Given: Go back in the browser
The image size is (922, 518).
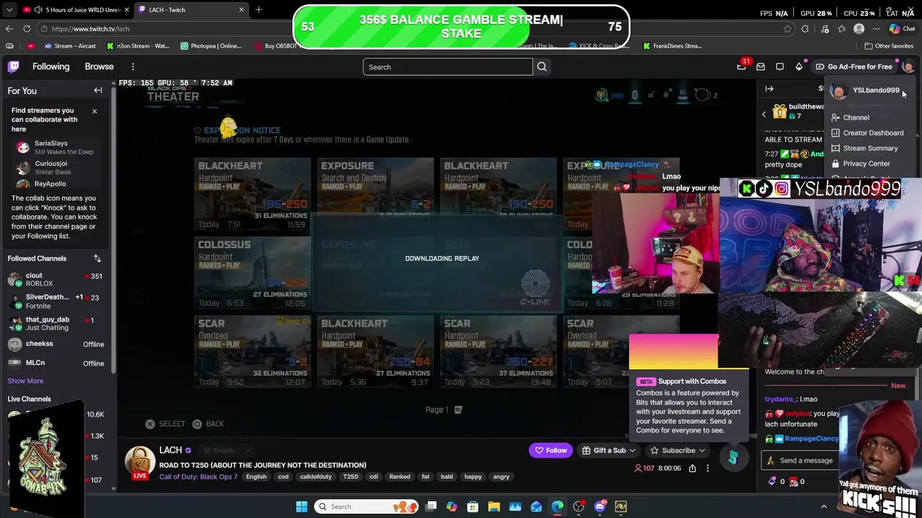Looking at the screenshot, I should [9, 29].
